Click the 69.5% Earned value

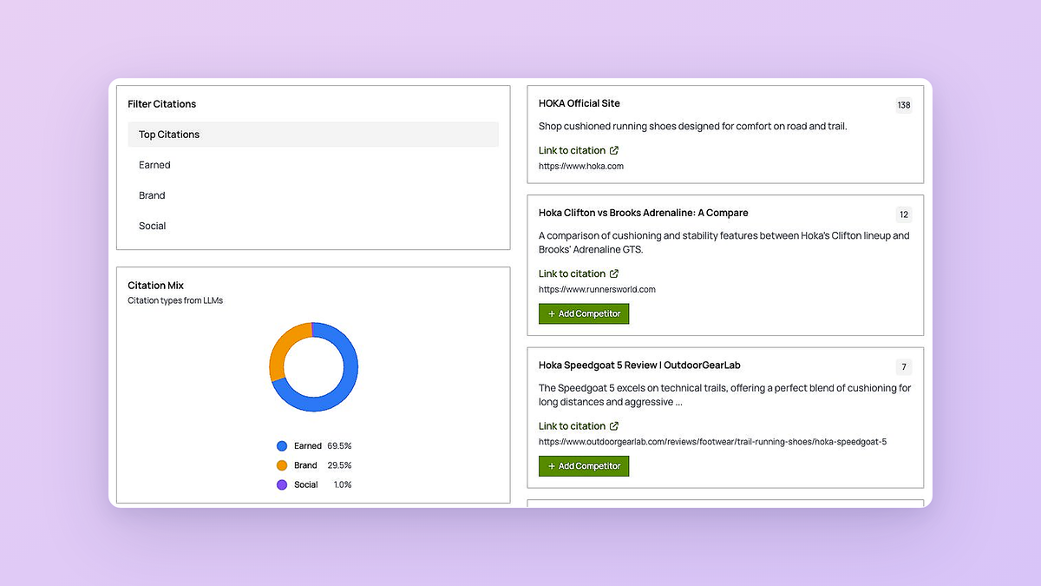pos(339,446)
